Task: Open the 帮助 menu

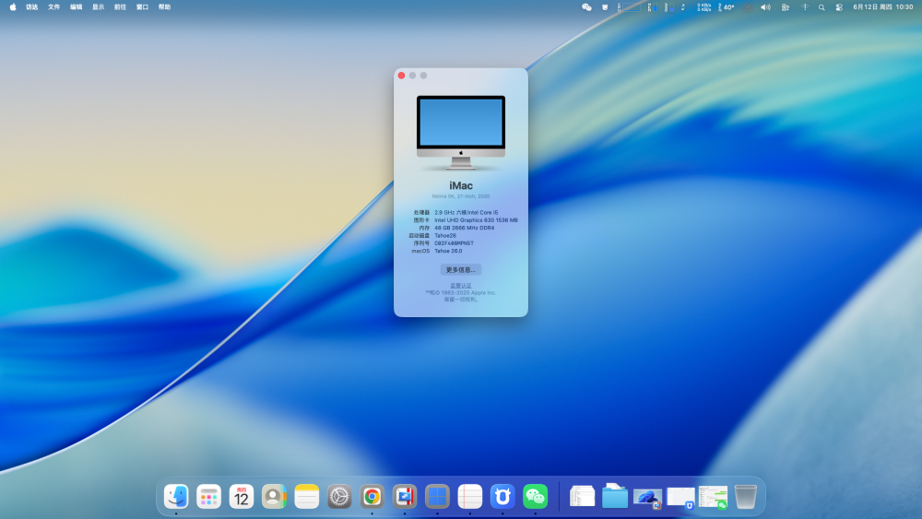Action: pos(165,7)
